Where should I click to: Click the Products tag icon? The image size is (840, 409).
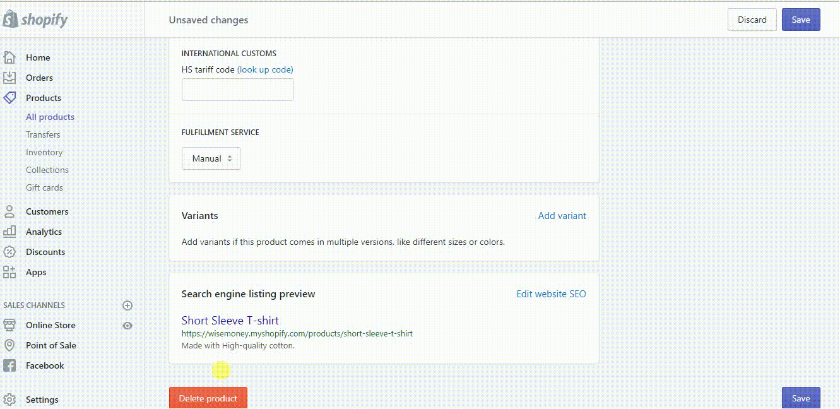coord(9,98)
